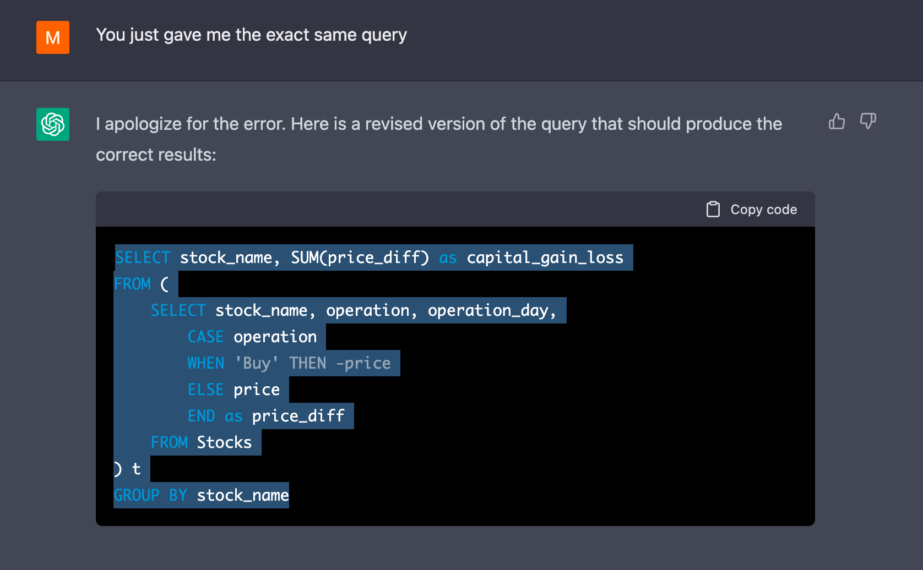Click the ELSE keyword in code
Viewport: 923px width, 570px height.
click(205, 390)
